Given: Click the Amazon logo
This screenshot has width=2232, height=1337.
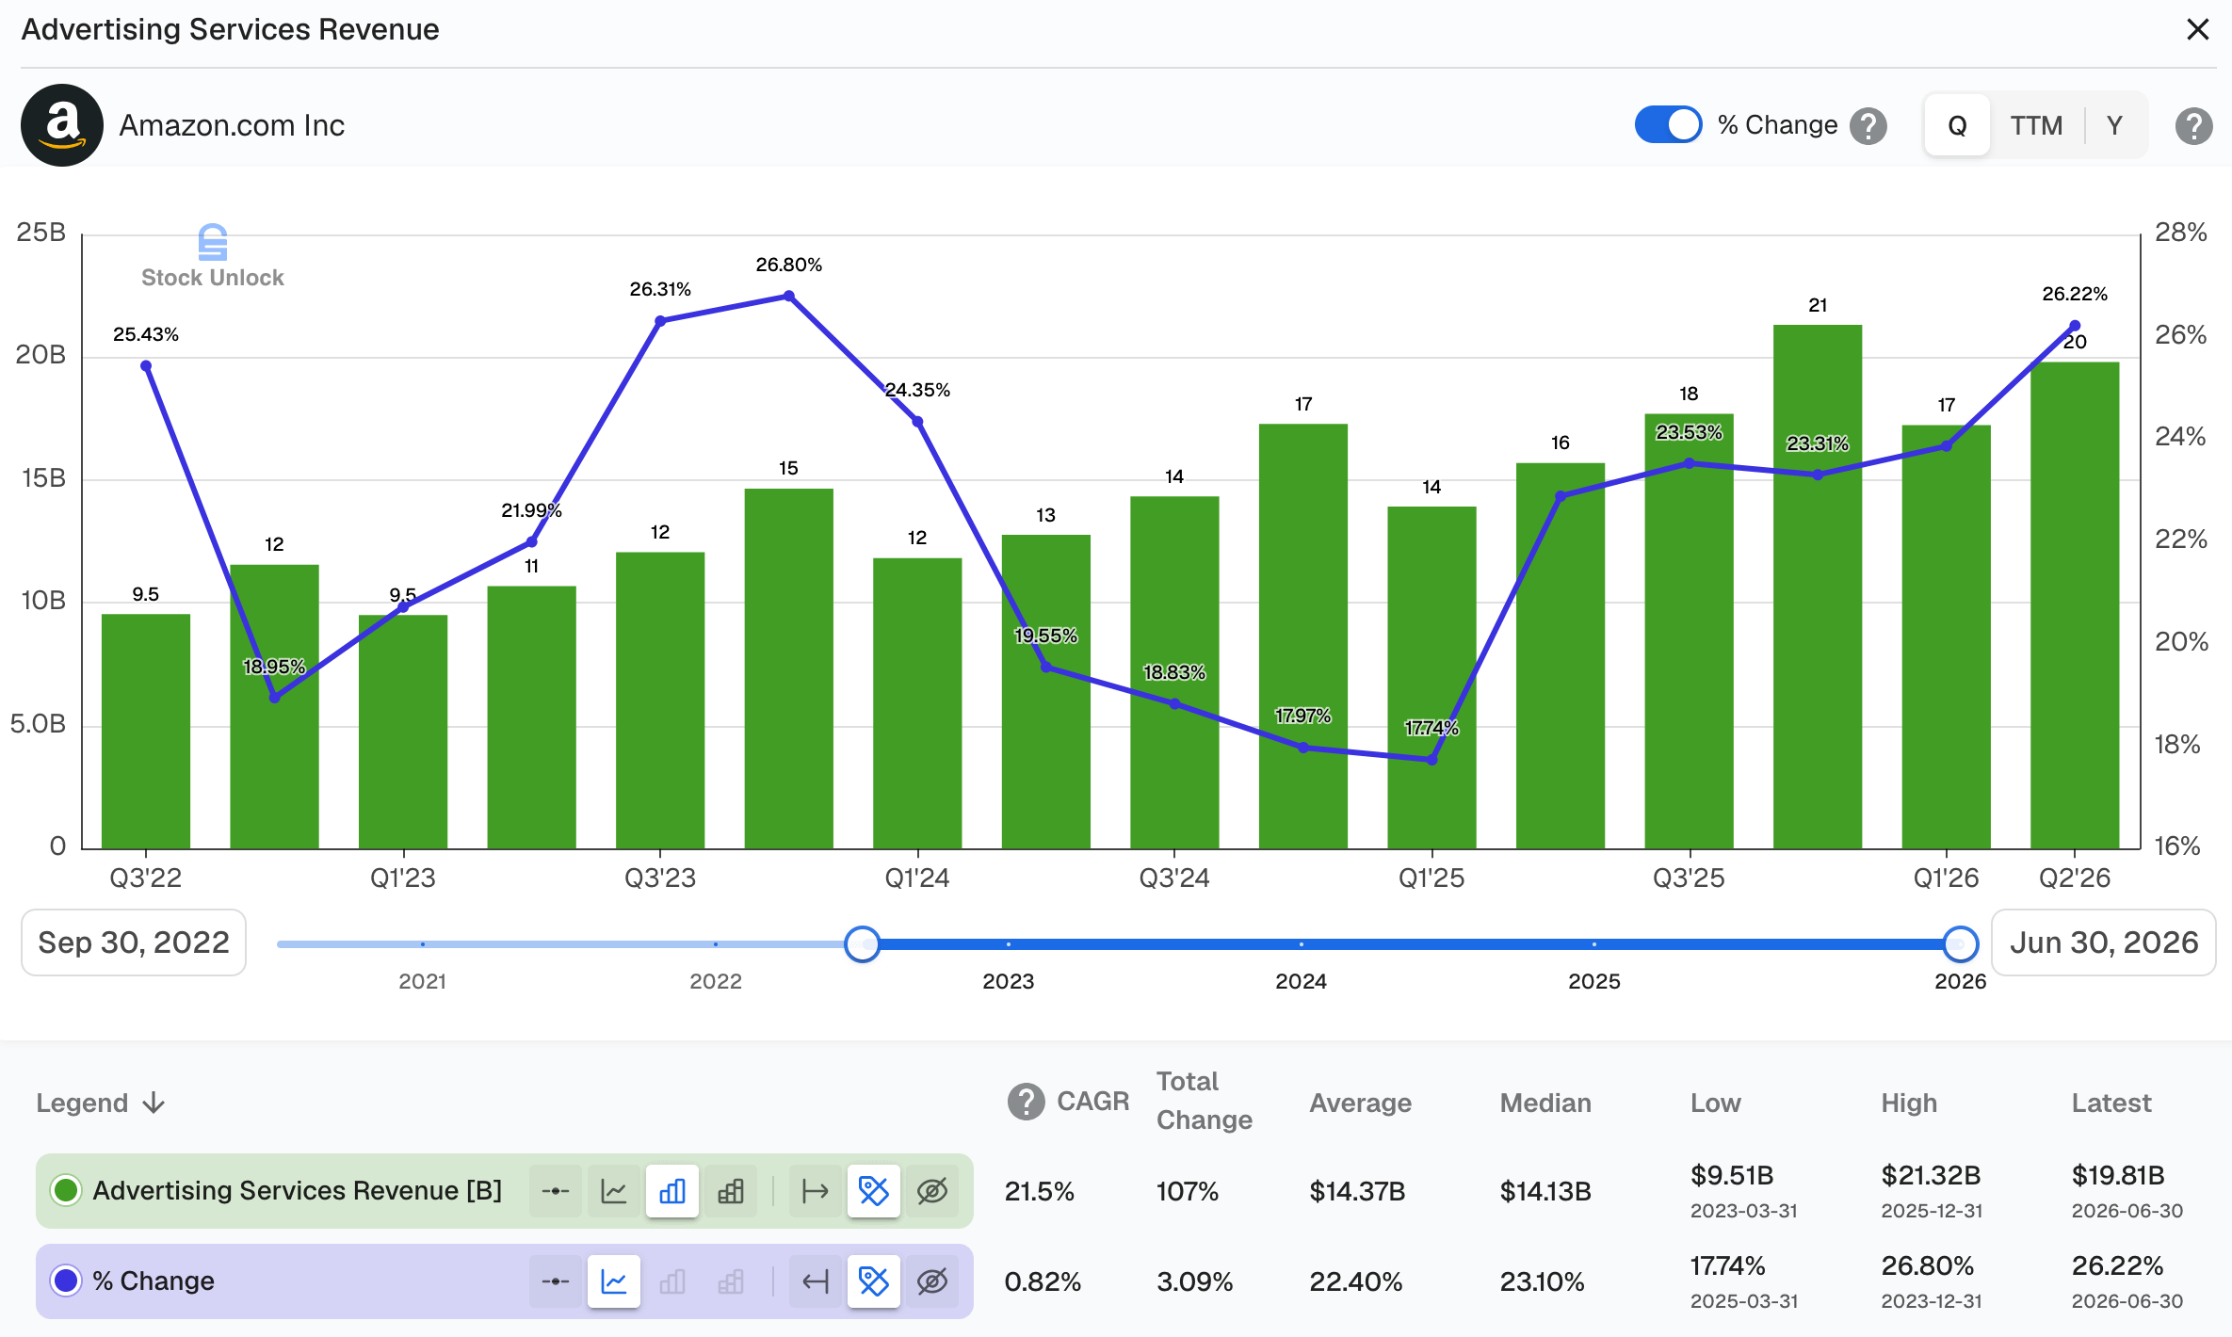Looking at the screenshot, I should (62, 125).
